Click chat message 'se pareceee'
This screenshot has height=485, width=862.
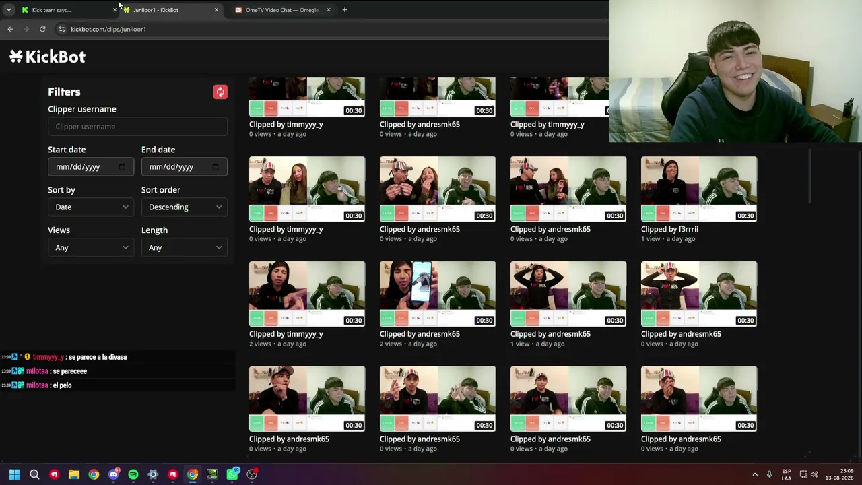[x=69, y=371]
